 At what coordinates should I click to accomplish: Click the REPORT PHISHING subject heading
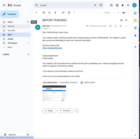pos(55,20)
